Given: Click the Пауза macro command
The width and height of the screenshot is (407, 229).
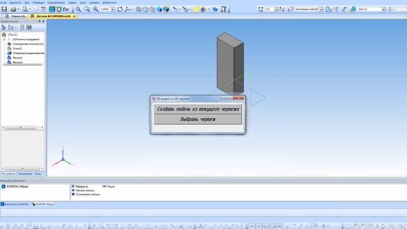Looking at the screenshot, I should [109, 186].
